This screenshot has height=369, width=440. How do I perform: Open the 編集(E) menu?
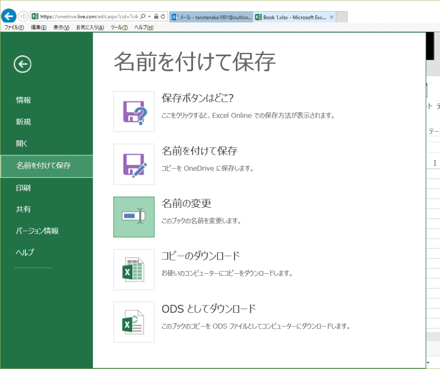[39, 27]
